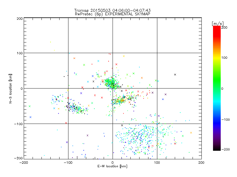Click the x-axis tick label '200'
This screenshot has height=177, width=237.
201,163
